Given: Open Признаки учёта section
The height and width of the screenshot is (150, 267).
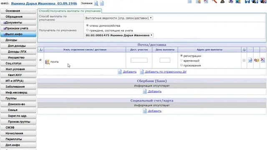Looking at the screenshot, I should click(x=18, y=28).
